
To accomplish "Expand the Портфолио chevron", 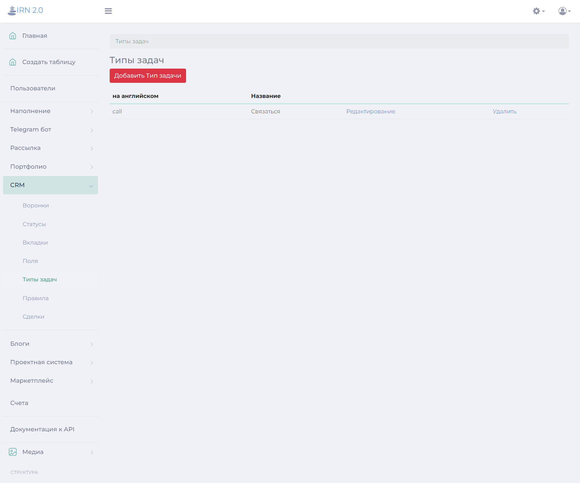I will pos(92,167).
